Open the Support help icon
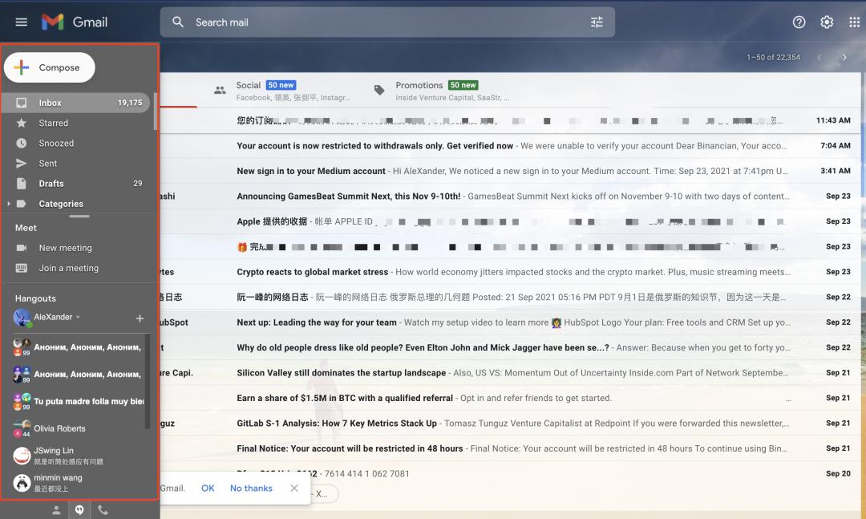Viewport: 866px width, 519px height. [x=799, y=22]
